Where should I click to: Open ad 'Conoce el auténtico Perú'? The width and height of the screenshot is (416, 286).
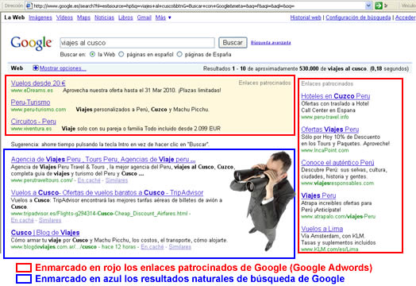[337, 163]
